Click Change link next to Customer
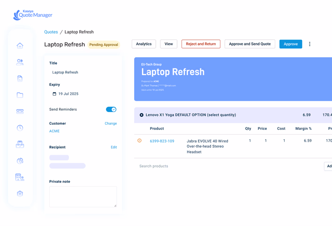This screenshot has height=226, width=332. (x=111, y=123)
